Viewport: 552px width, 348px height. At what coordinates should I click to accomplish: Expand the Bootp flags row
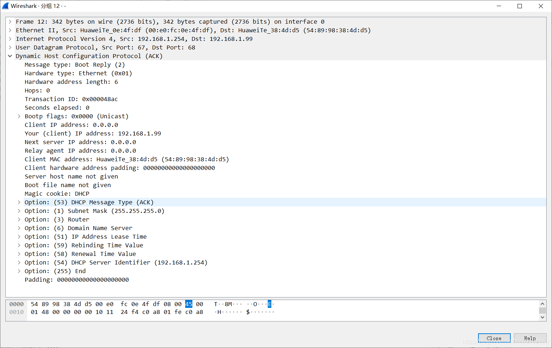click(19, 116)
